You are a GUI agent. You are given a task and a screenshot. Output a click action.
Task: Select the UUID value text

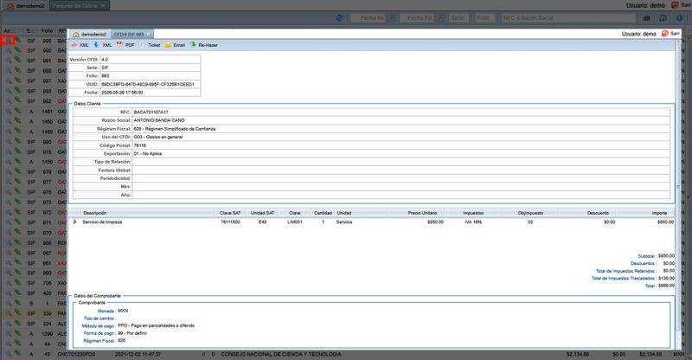pyautogui.click(x=147, y=84)
